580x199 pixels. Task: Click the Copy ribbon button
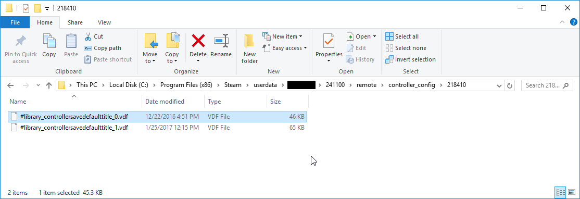(x=49, y=46)
